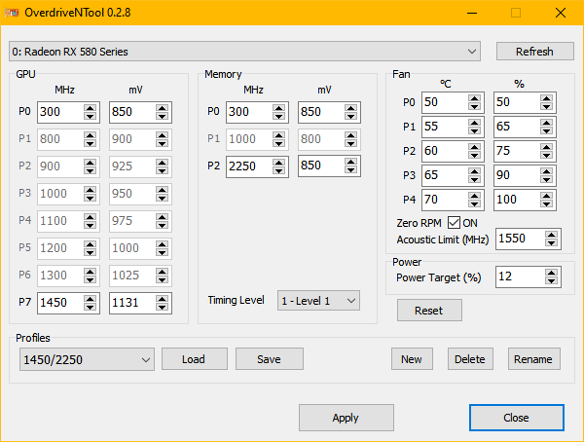Apply the current settings
Screen dimensions: 584x442
346,418
